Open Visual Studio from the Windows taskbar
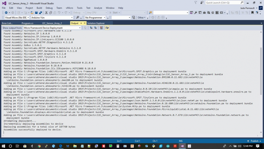The height and width of the screenshot is (149, 264). pyautogui.click(x=182, y=146)
